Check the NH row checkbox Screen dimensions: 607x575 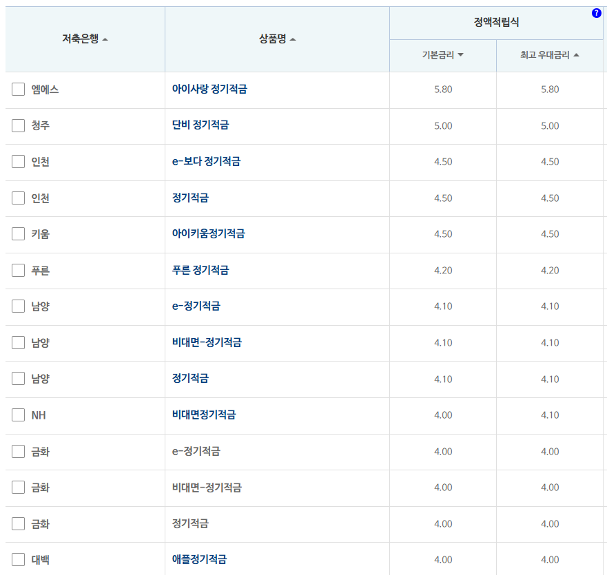point(18,415)
